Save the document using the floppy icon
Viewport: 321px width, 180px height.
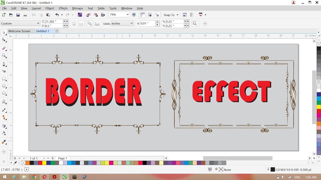(x=18, y=15)
